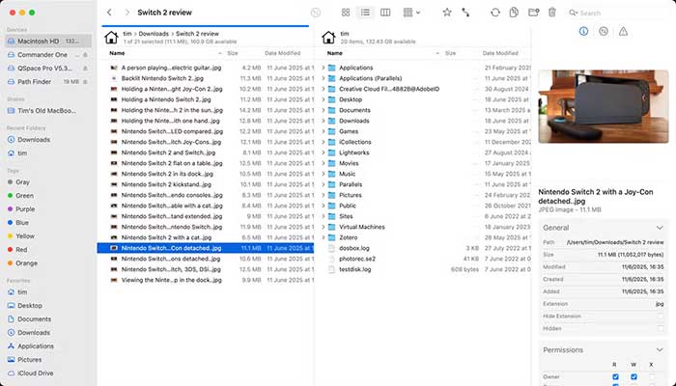The image size is (676, 386).
Task: Sort right pane by Size column
Action: 451,53
